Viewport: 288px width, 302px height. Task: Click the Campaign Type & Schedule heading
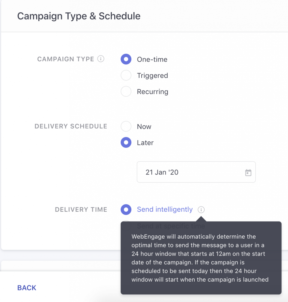[79, 16]
